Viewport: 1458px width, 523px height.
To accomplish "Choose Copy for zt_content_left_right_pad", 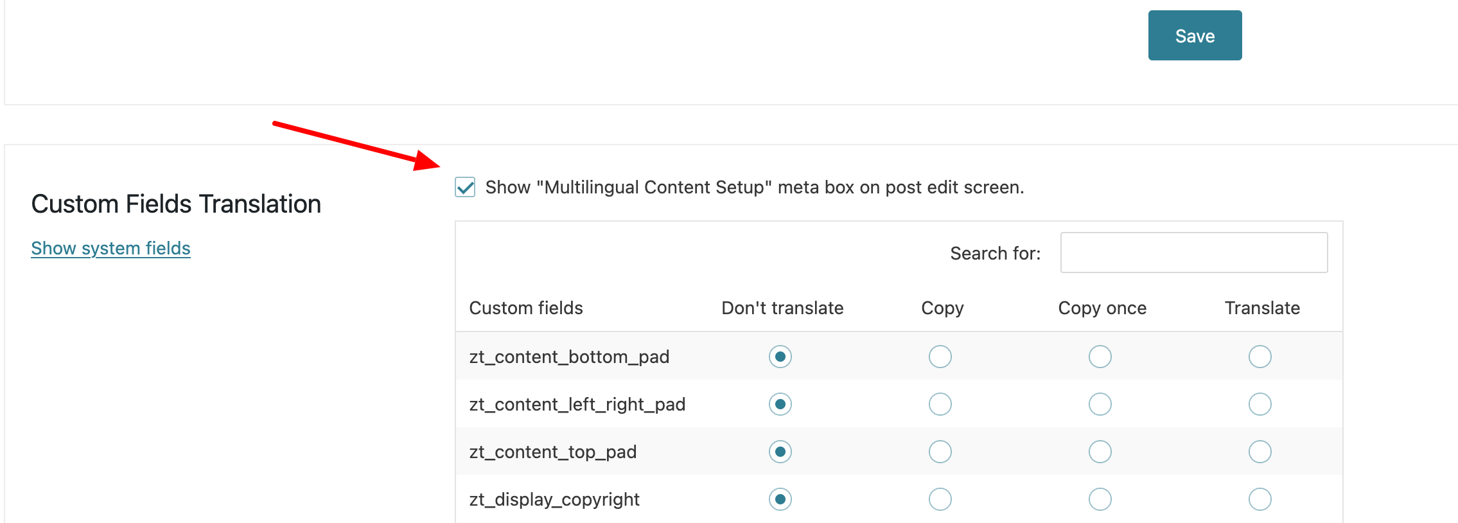I will point(940,404).
